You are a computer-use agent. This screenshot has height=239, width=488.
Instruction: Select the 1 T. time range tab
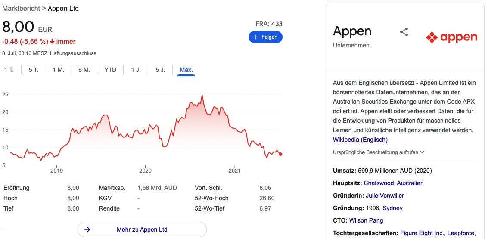(x=9, y=70)
